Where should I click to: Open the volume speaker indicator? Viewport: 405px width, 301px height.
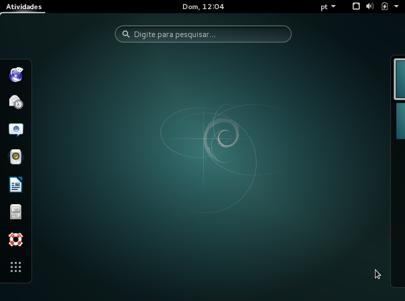coord(370,6)
